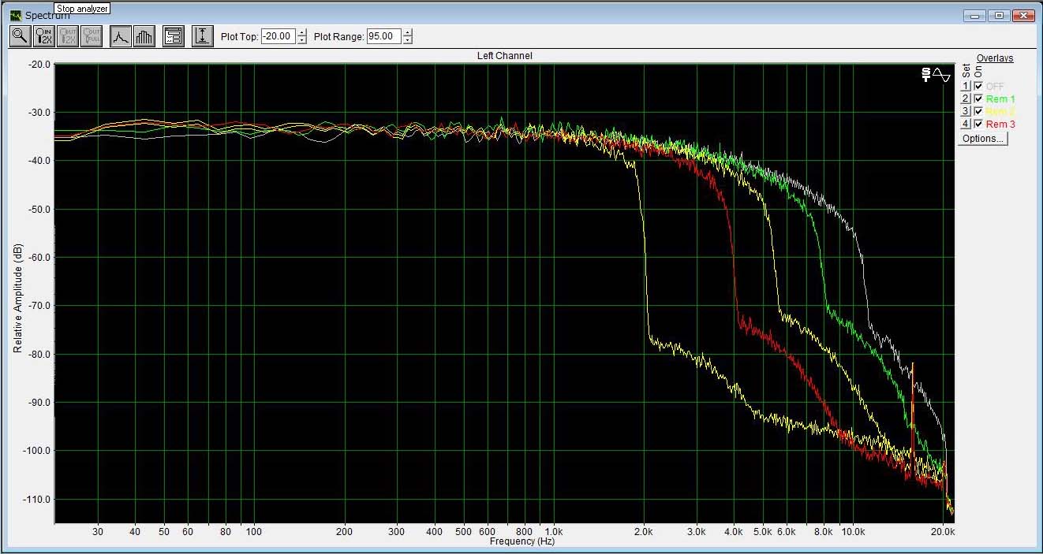Click Set overlay 2 button
The height and width of the screenshot is (554, 1043).
tap(966, 99)
